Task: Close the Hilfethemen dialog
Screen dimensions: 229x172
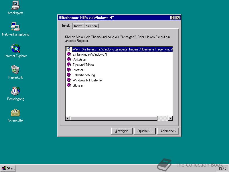Action: click(177, 18)
